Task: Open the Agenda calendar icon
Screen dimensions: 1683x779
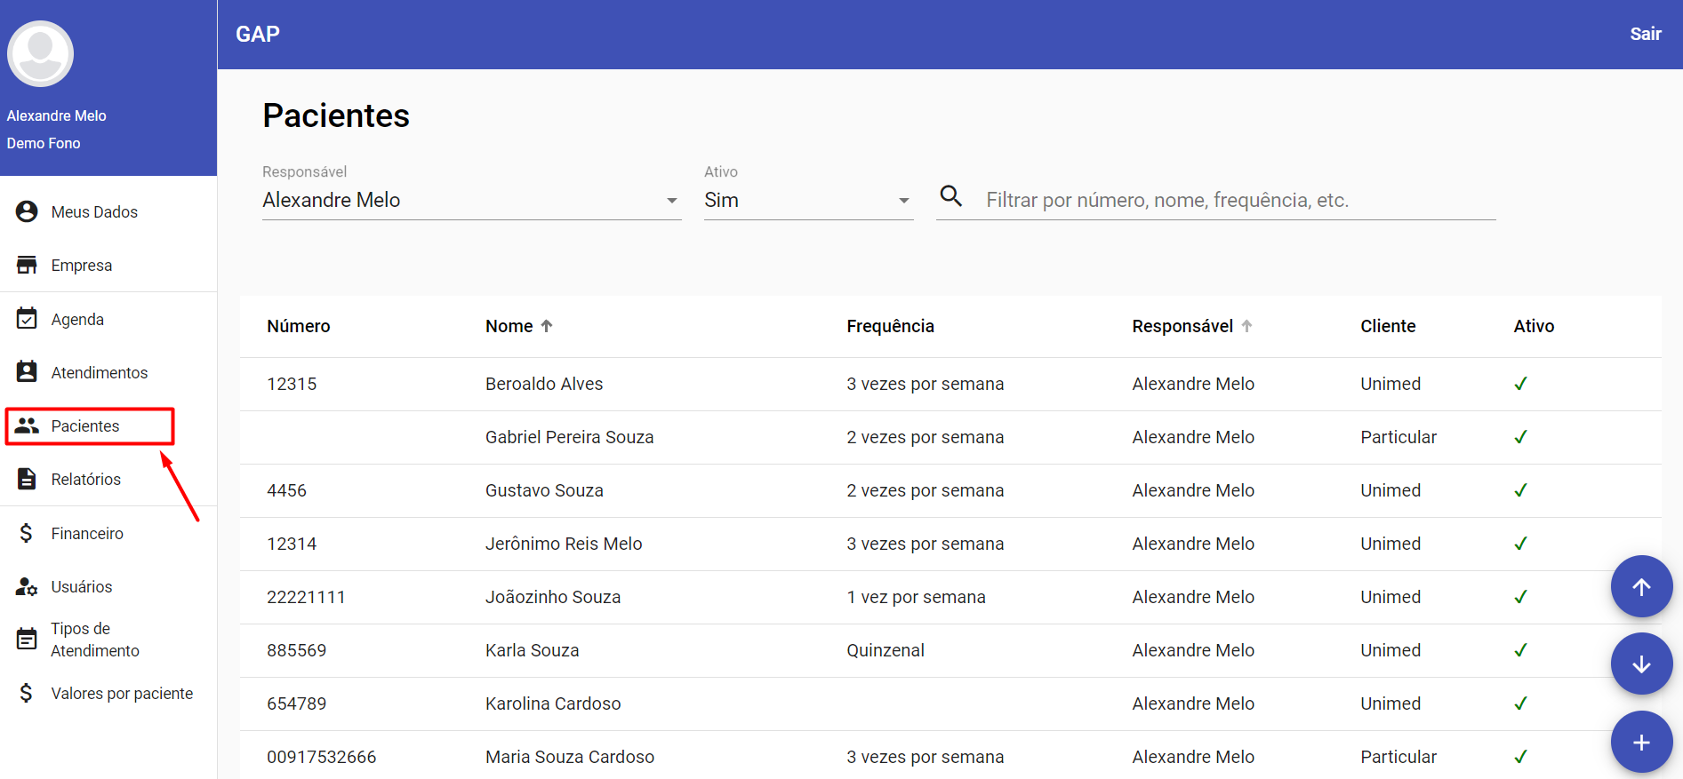Action: click(x=27, y=319)
